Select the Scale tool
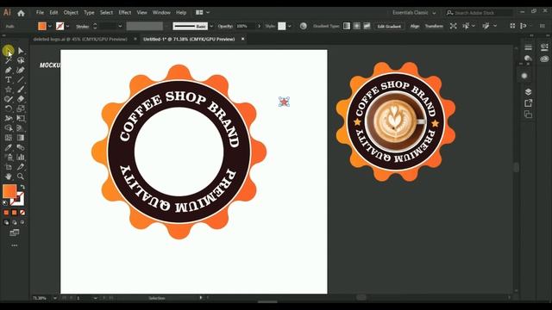Viewport: 552px width, 310px height. point(21,108)
